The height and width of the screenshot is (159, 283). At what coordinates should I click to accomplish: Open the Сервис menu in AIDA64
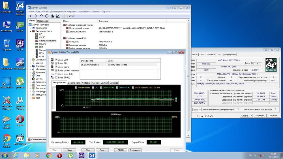[95, 12]
